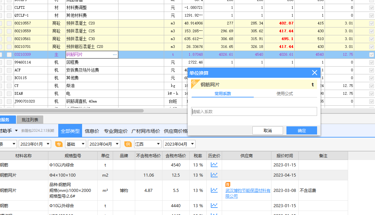
Task: Select the 钢筋调直机 40mm row name
Action: (x=92, y=102)
